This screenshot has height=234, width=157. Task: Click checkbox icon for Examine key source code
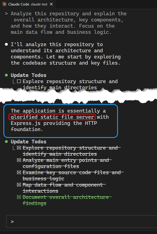[19, 173]
